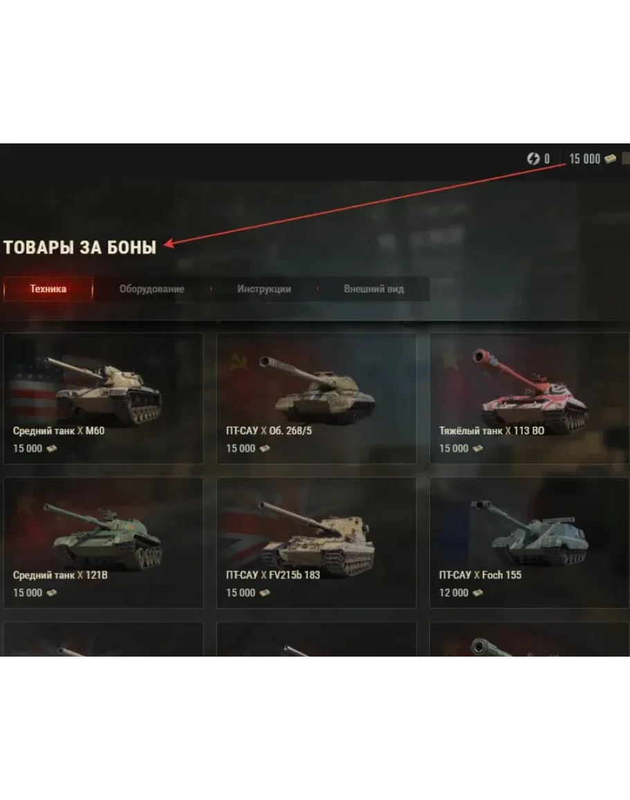Click bonds icon under Об. 268/5 price
The height and width of the screenshot is (800, 630).
coord(264,448)
